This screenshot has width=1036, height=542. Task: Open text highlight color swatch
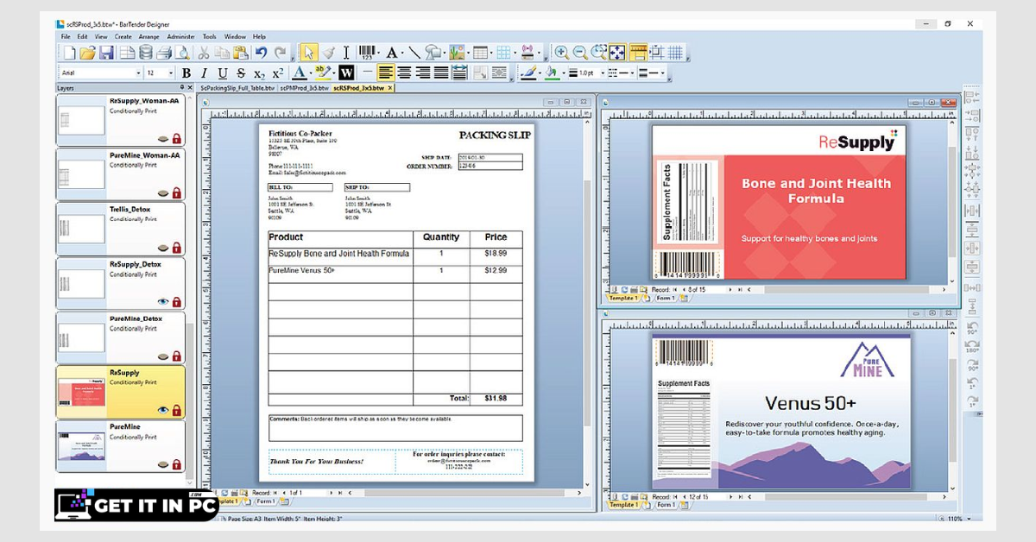click(x=324, y=73)
